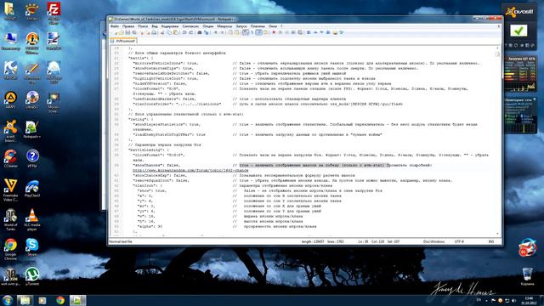Start macro recording with the red dot icon
Viewport: 544px width, 306px height.
click(x=274, y=32)
